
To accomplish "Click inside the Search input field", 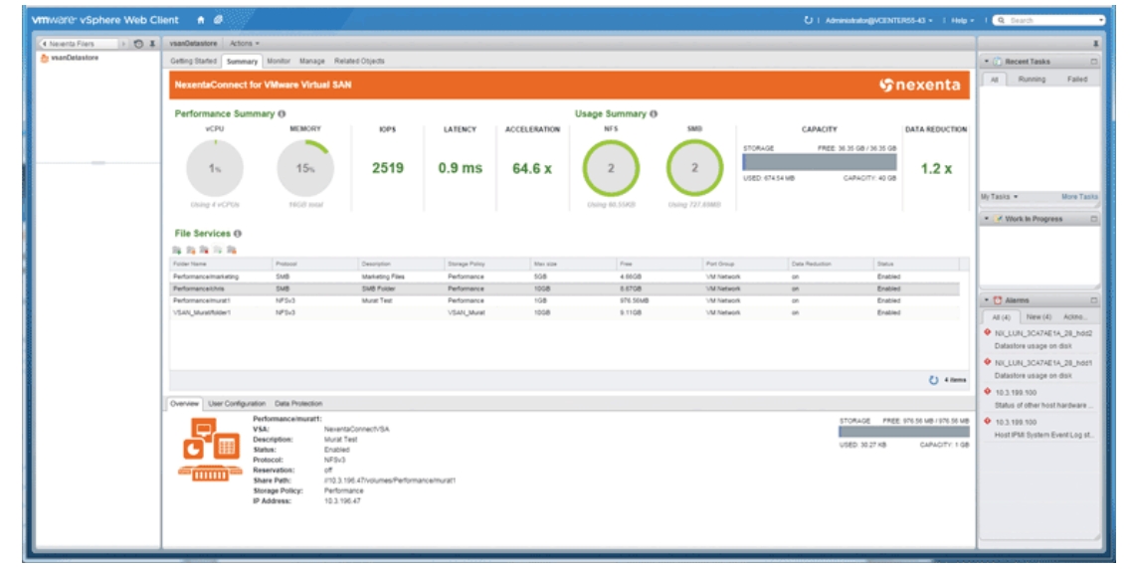I will click(x=1052, y=20).
